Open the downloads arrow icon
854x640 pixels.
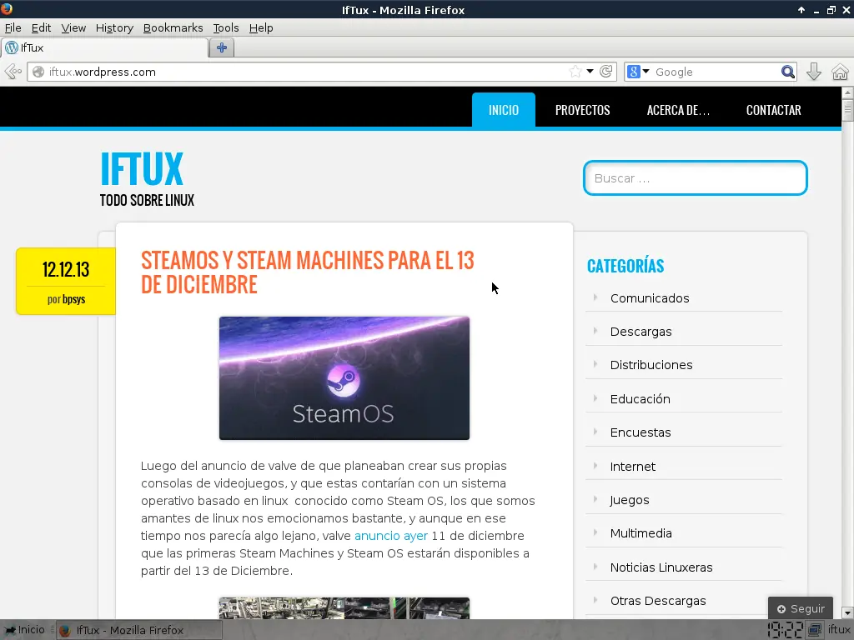[x=814, y=72]
